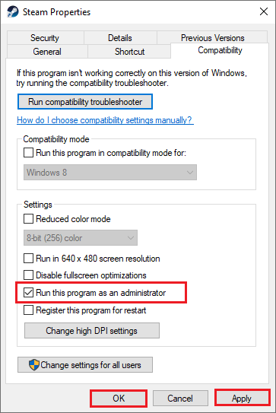The height and width of the screenshot is (413, 276).
Task: Open the Windows 8 compatibility dropdown
Action: pos(110,173)
